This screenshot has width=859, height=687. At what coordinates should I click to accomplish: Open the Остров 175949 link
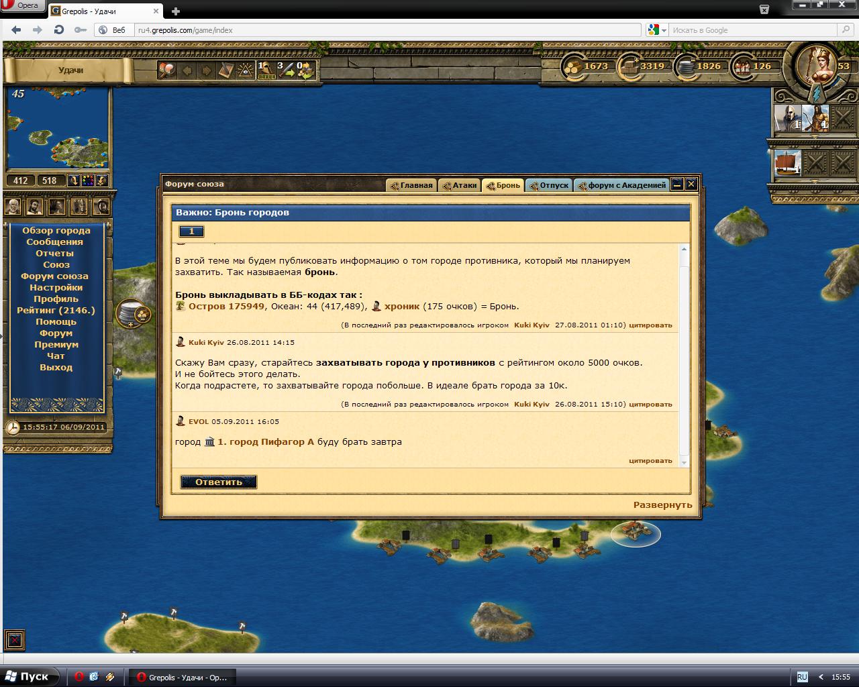226,306
